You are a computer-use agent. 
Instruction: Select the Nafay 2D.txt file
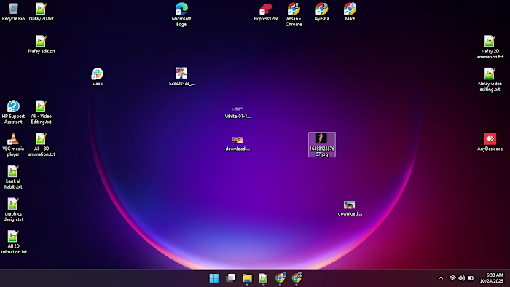coord(41,12)
